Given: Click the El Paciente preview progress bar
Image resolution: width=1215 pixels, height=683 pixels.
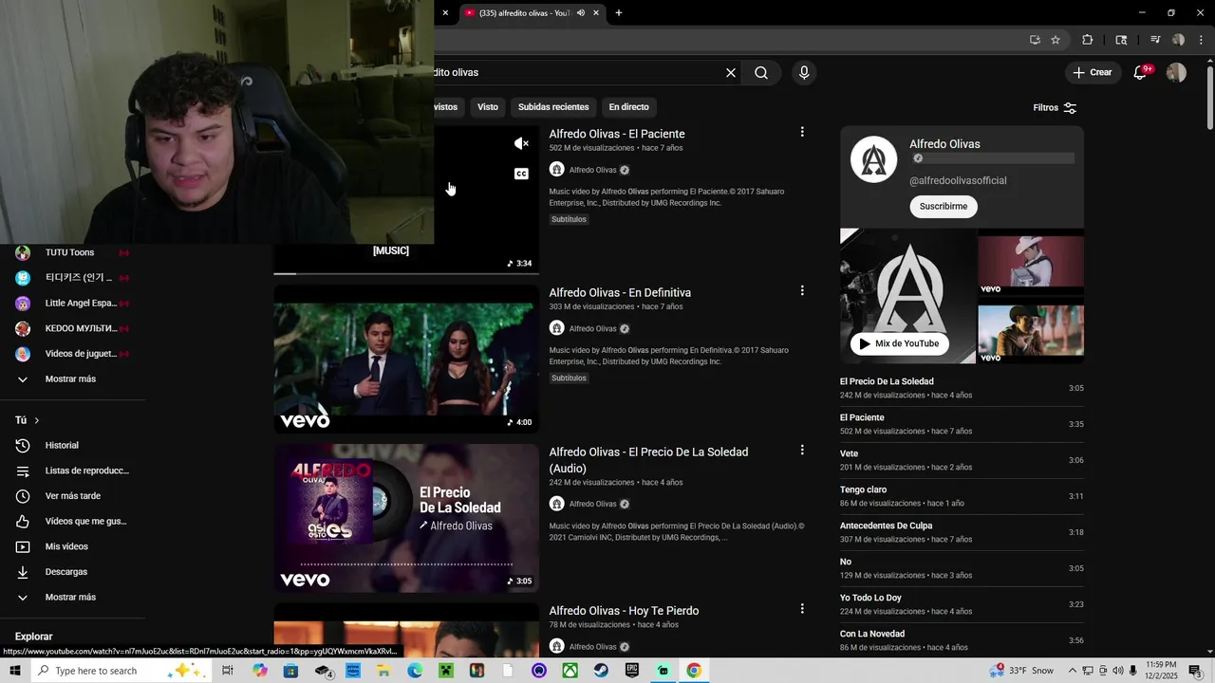Looking at the screenshot, I should click(x=406, y=273).
